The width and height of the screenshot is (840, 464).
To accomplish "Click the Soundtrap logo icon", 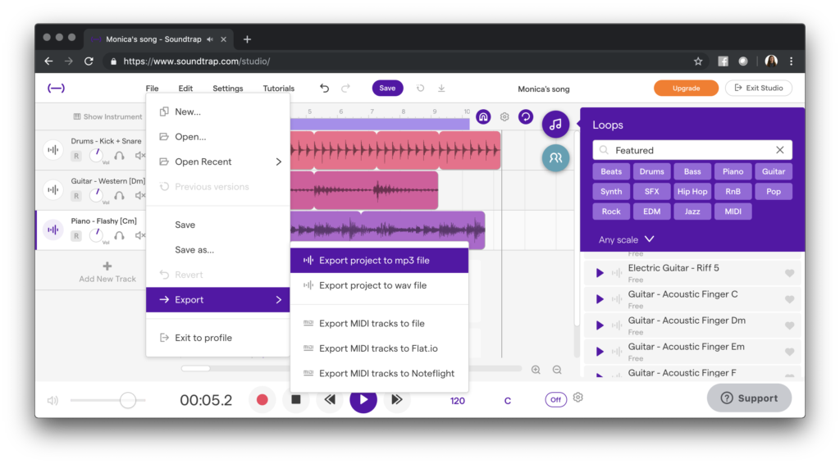I will [x=57, y=89].
